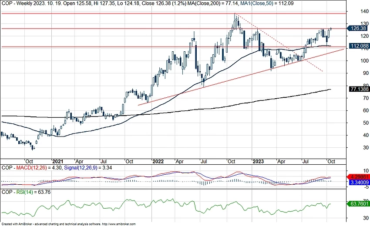The height and width of the screenshot is (226, 370).
Task: Click the 50 price axis label
Action: 366,123
